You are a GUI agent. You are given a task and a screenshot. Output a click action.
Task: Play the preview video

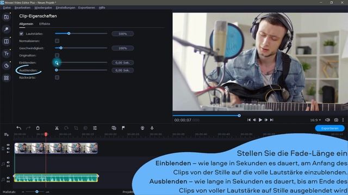pyautogui.click(x=260, y=120)
